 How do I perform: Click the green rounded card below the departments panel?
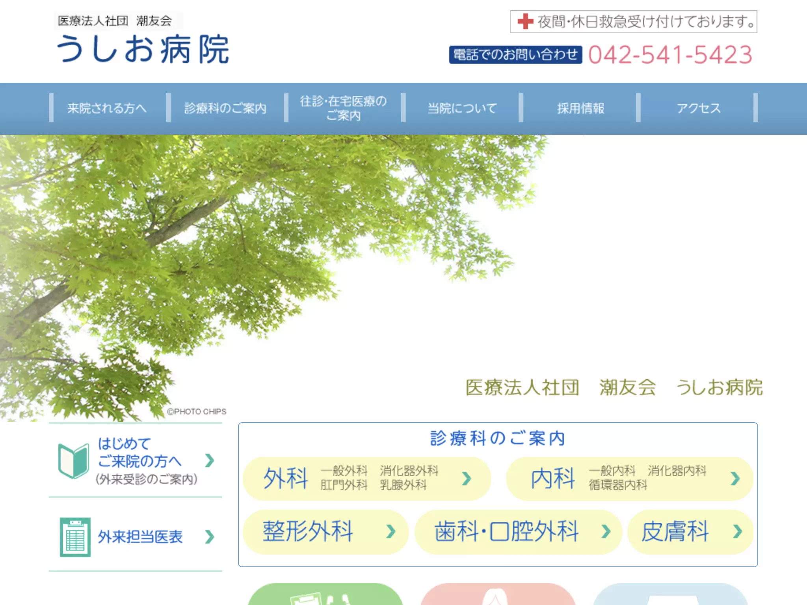coord(325,594)
